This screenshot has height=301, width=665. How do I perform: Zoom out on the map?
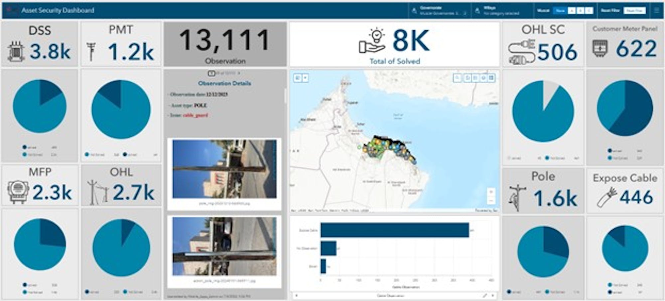click(x=491, y=200)
